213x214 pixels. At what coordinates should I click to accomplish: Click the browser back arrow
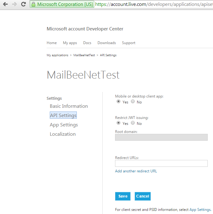(x=5, y=4)
